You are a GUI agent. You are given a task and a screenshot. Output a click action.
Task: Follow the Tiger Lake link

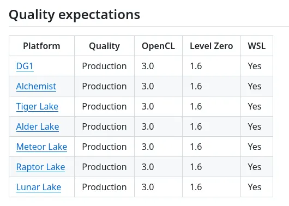pos(37,106)
